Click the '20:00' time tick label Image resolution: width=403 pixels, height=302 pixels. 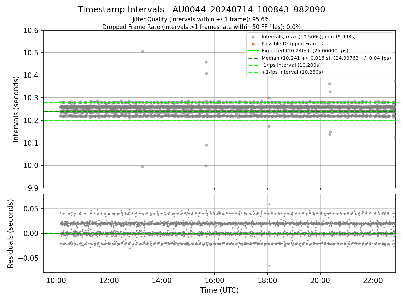pos(320,280)
